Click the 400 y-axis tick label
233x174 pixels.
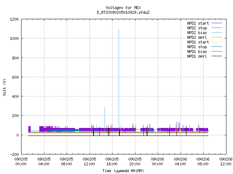coord(15,96)
